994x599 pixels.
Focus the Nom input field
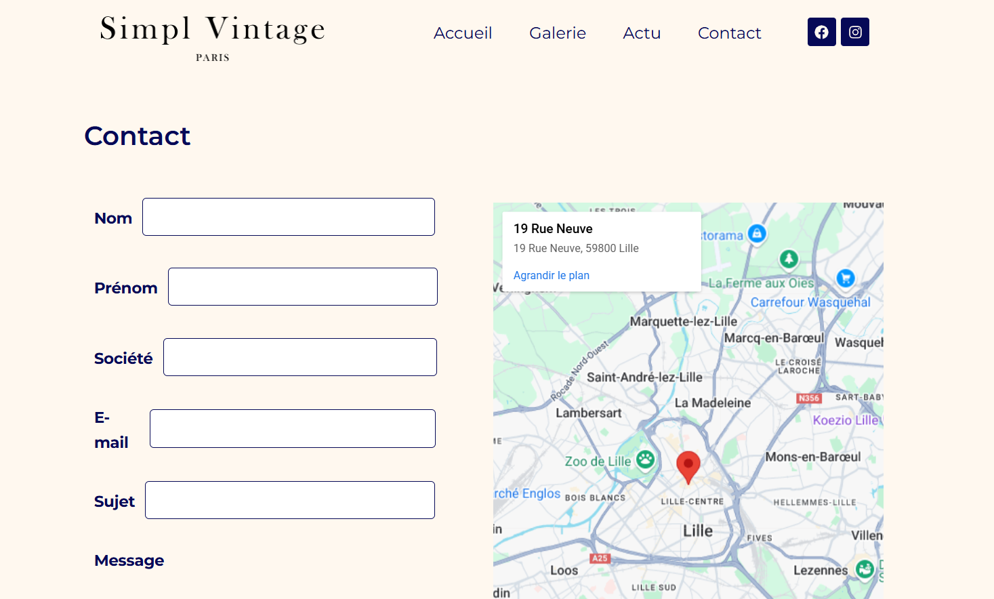pyautogui.click(x=288, y=217)
